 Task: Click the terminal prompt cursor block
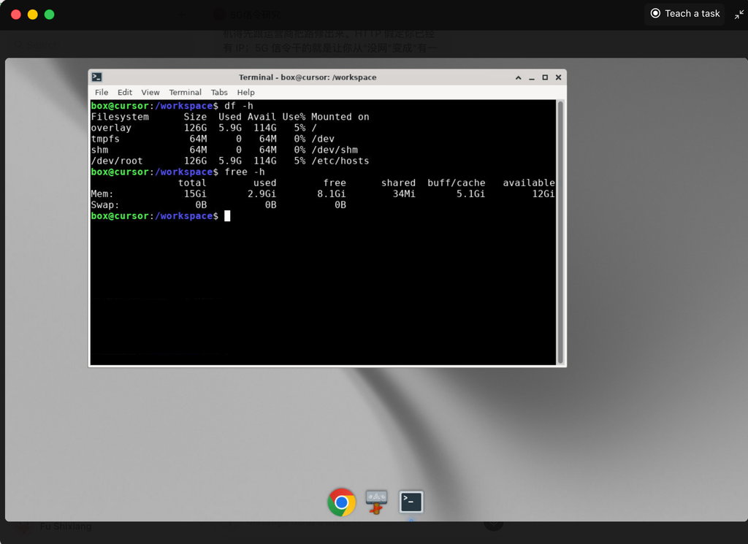tap(227, 216)
